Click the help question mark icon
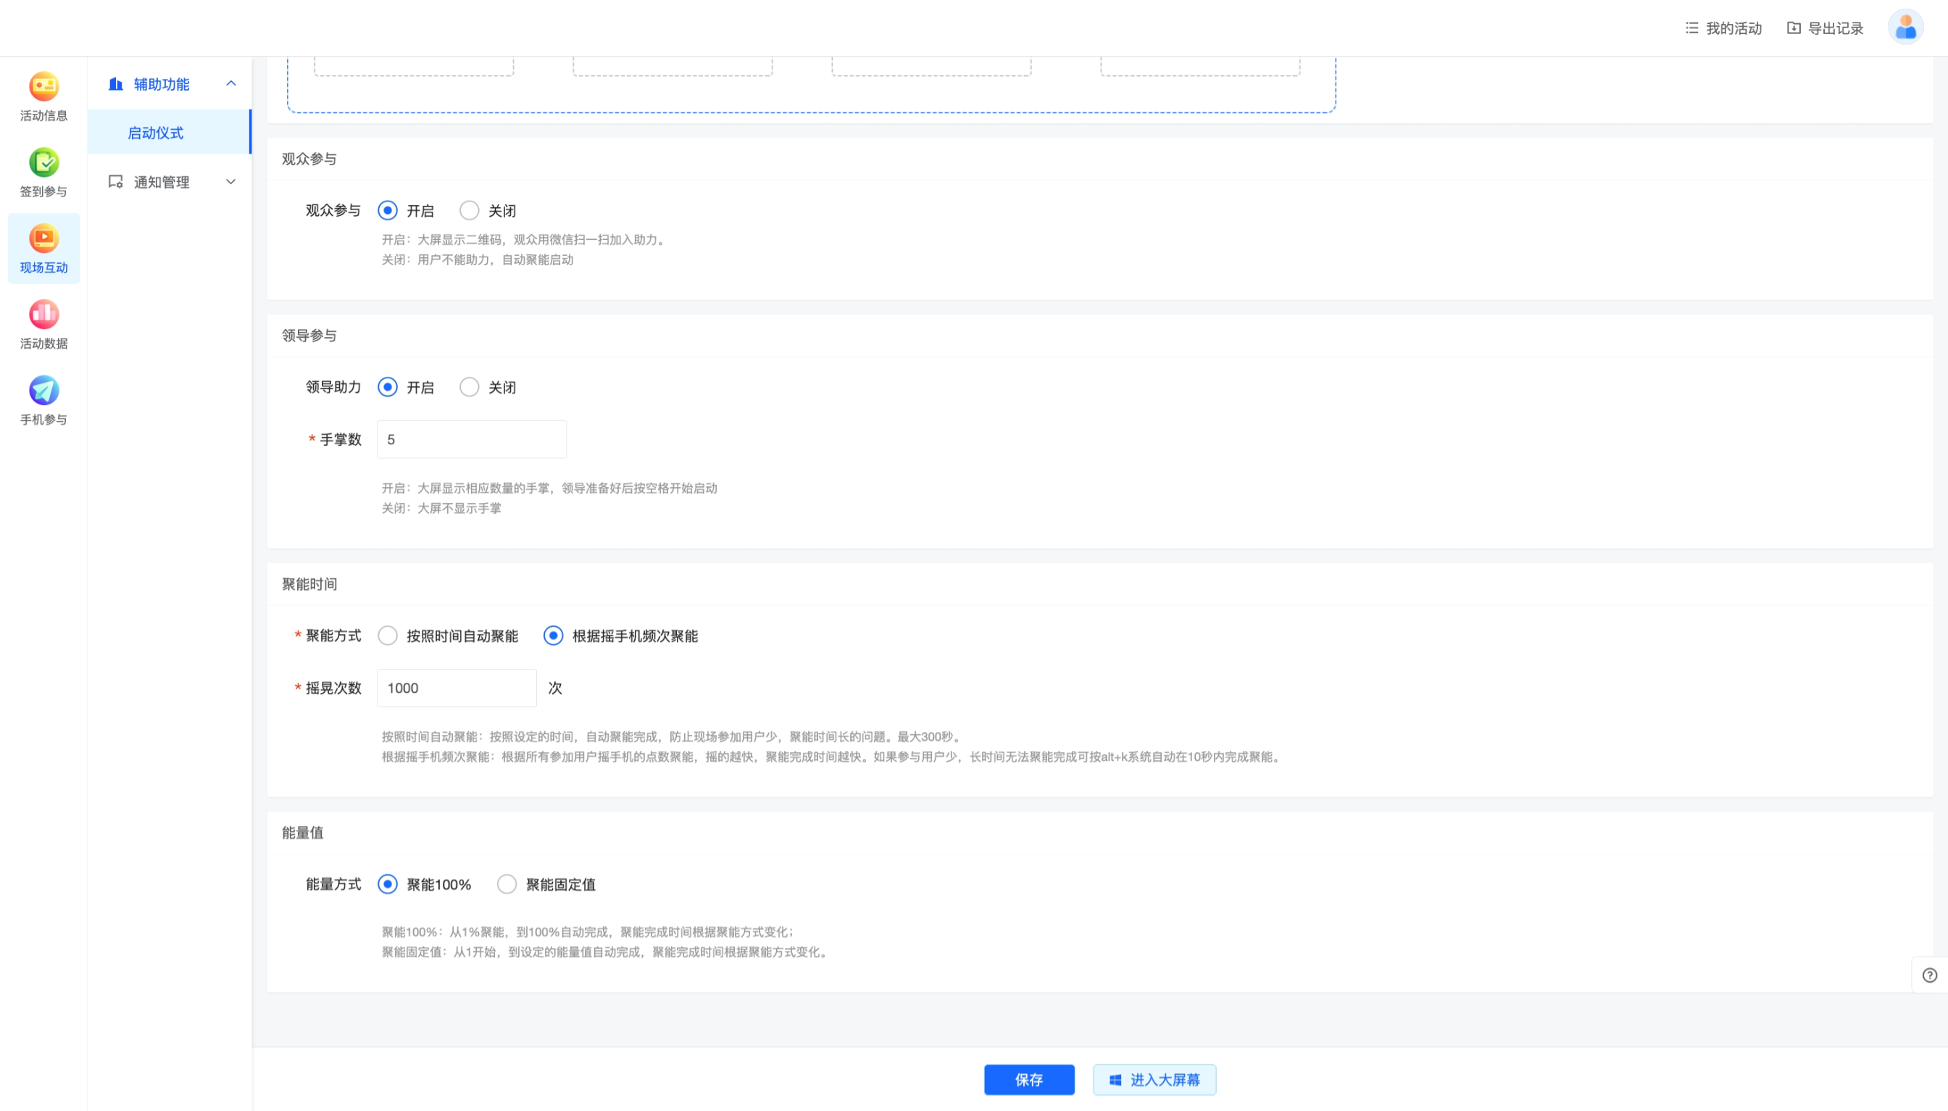 click(x=1929, y=975)
